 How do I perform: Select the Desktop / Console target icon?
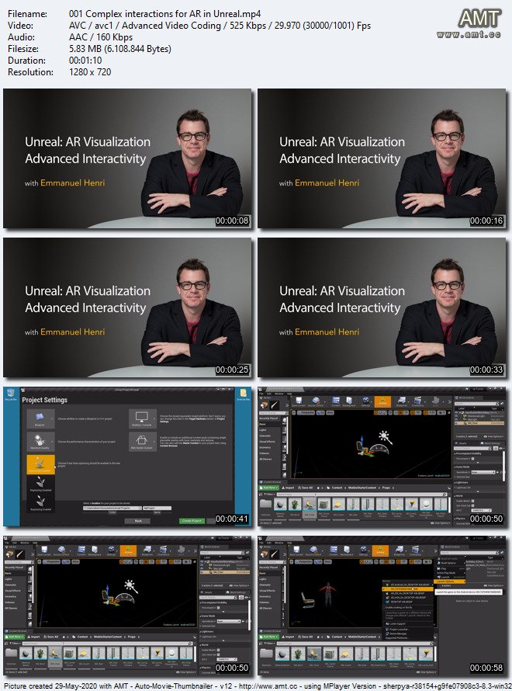(x=142, y=418)
